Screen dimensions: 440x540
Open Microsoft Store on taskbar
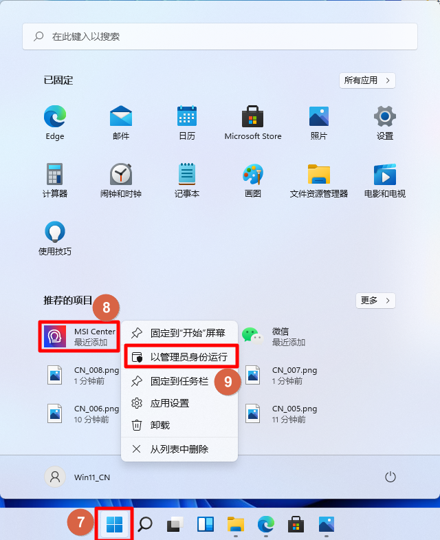click(296, 524)
